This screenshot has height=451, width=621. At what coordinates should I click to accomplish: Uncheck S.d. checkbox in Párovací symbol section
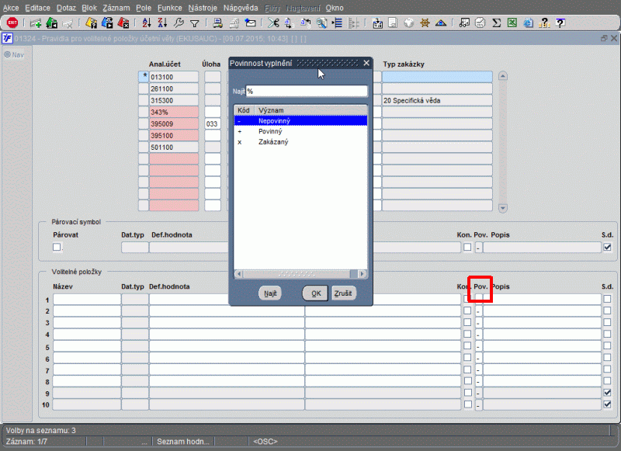coord(607,247)
